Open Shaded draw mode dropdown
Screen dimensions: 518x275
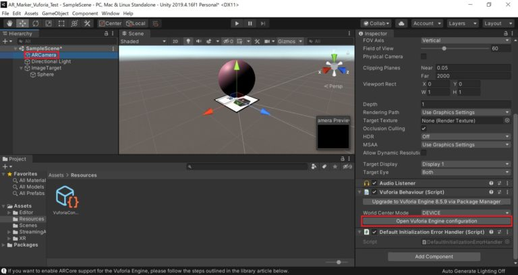coord(143,41)
